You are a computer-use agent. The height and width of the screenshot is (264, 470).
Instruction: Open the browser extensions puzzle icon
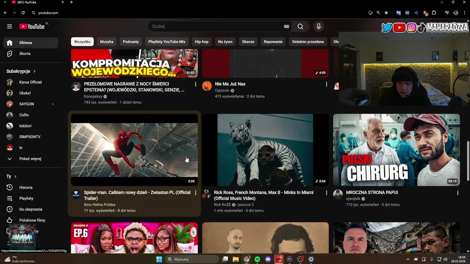(x=434, y=13)
